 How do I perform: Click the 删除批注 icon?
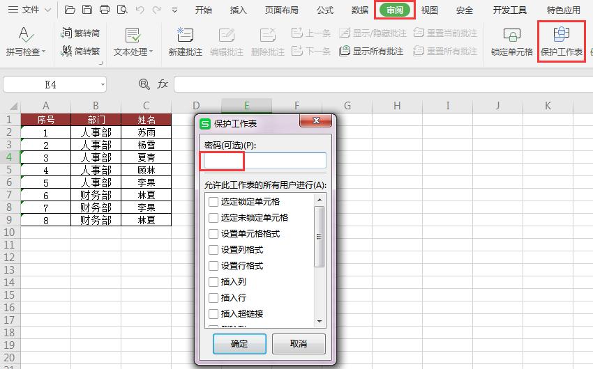click(268, 36)
